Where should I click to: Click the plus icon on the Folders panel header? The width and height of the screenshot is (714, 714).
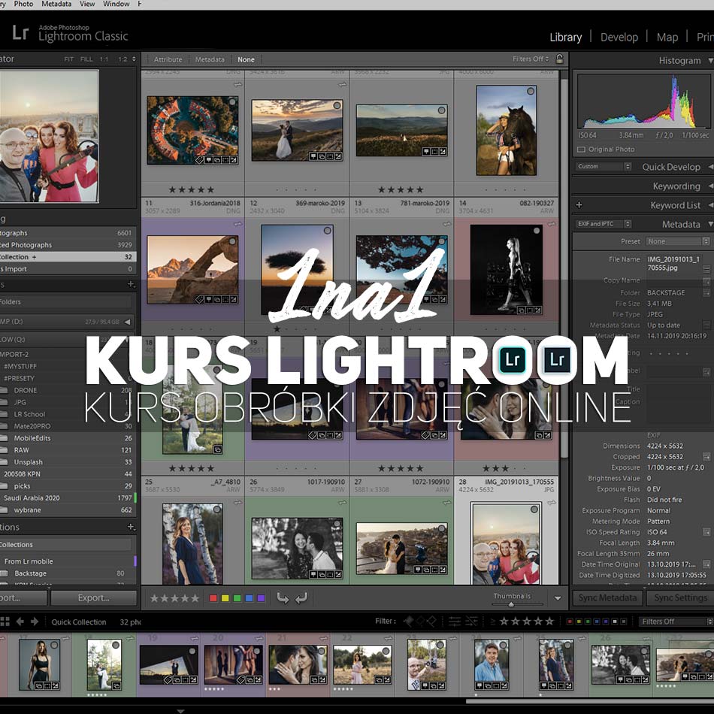[131, 284]
